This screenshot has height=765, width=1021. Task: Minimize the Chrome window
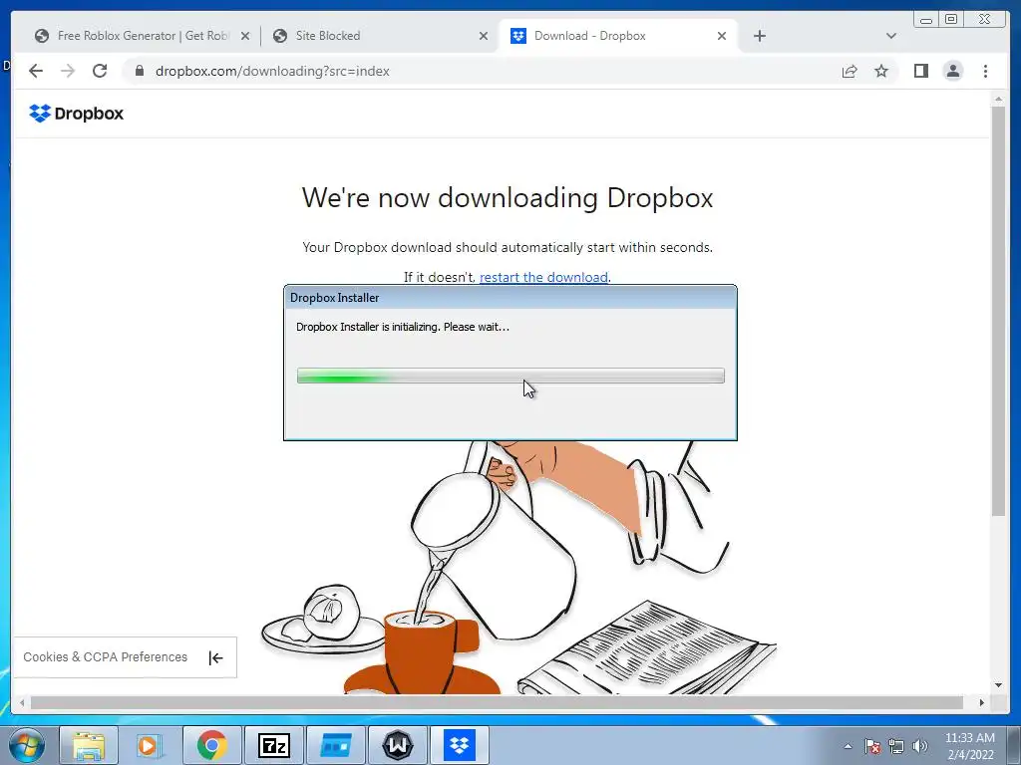pos(926,20)
